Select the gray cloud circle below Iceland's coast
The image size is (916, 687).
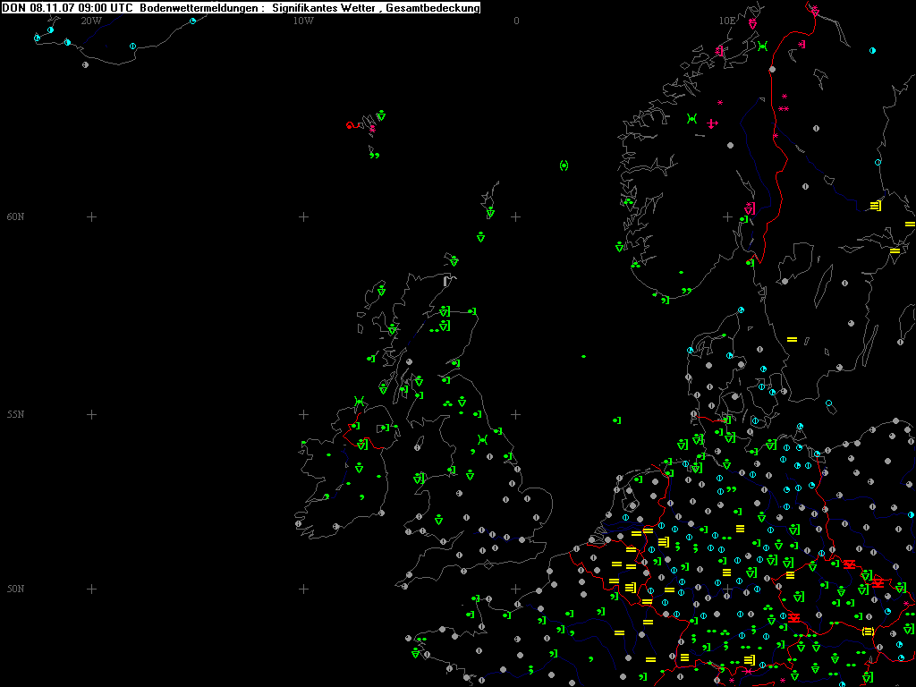(85, 64)
